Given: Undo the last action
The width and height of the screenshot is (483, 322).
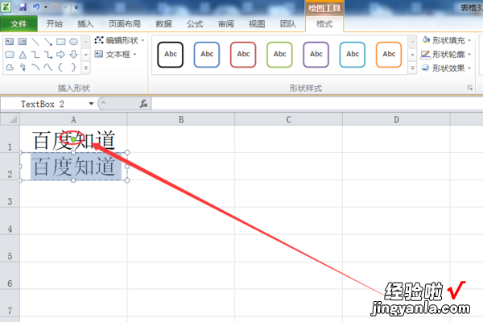Looking at the screenshot, I should [36, 6].
